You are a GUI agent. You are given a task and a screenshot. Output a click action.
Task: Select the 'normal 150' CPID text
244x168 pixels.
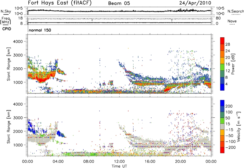[40, 30]
